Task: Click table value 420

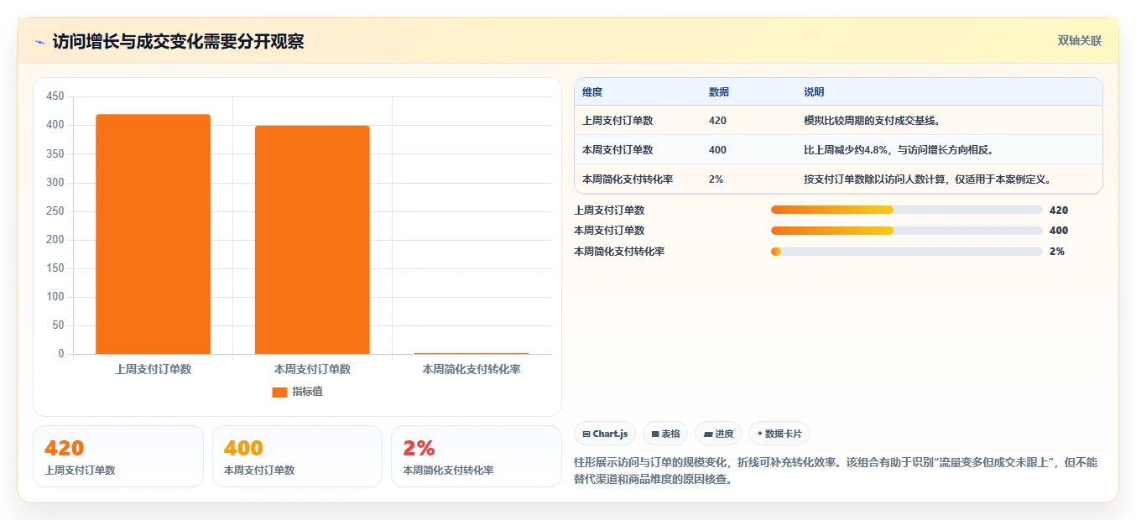Action: pyautogui.click(x=717, y=121)
